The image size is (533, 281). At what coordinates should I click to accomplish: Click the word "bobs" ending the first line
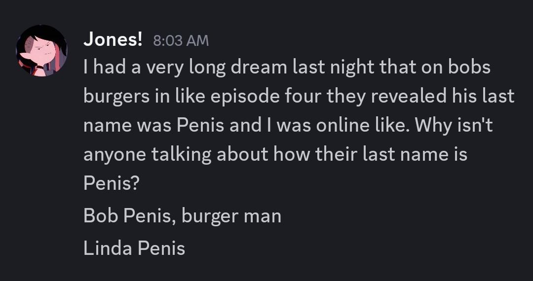469,68
